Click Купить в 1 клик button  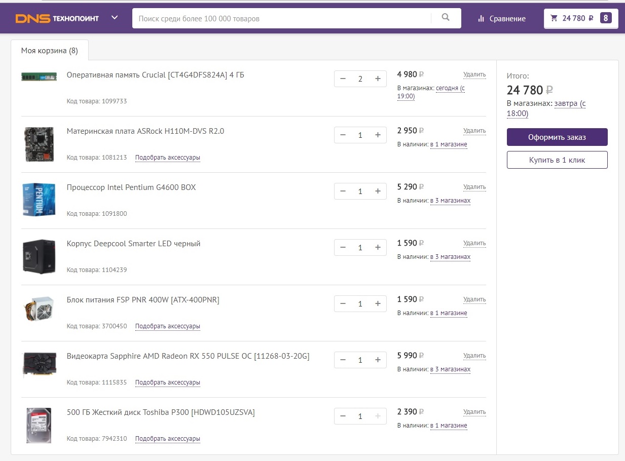coord(557,160)
